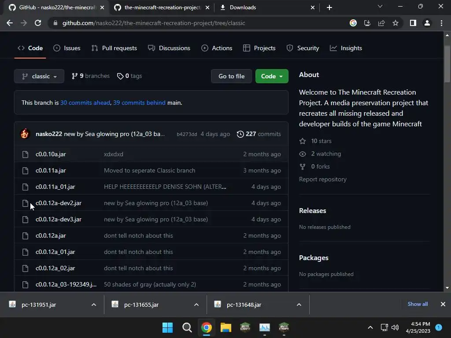Open the Projects tab
Screen dimensions: 451x338
pos(259,48)
